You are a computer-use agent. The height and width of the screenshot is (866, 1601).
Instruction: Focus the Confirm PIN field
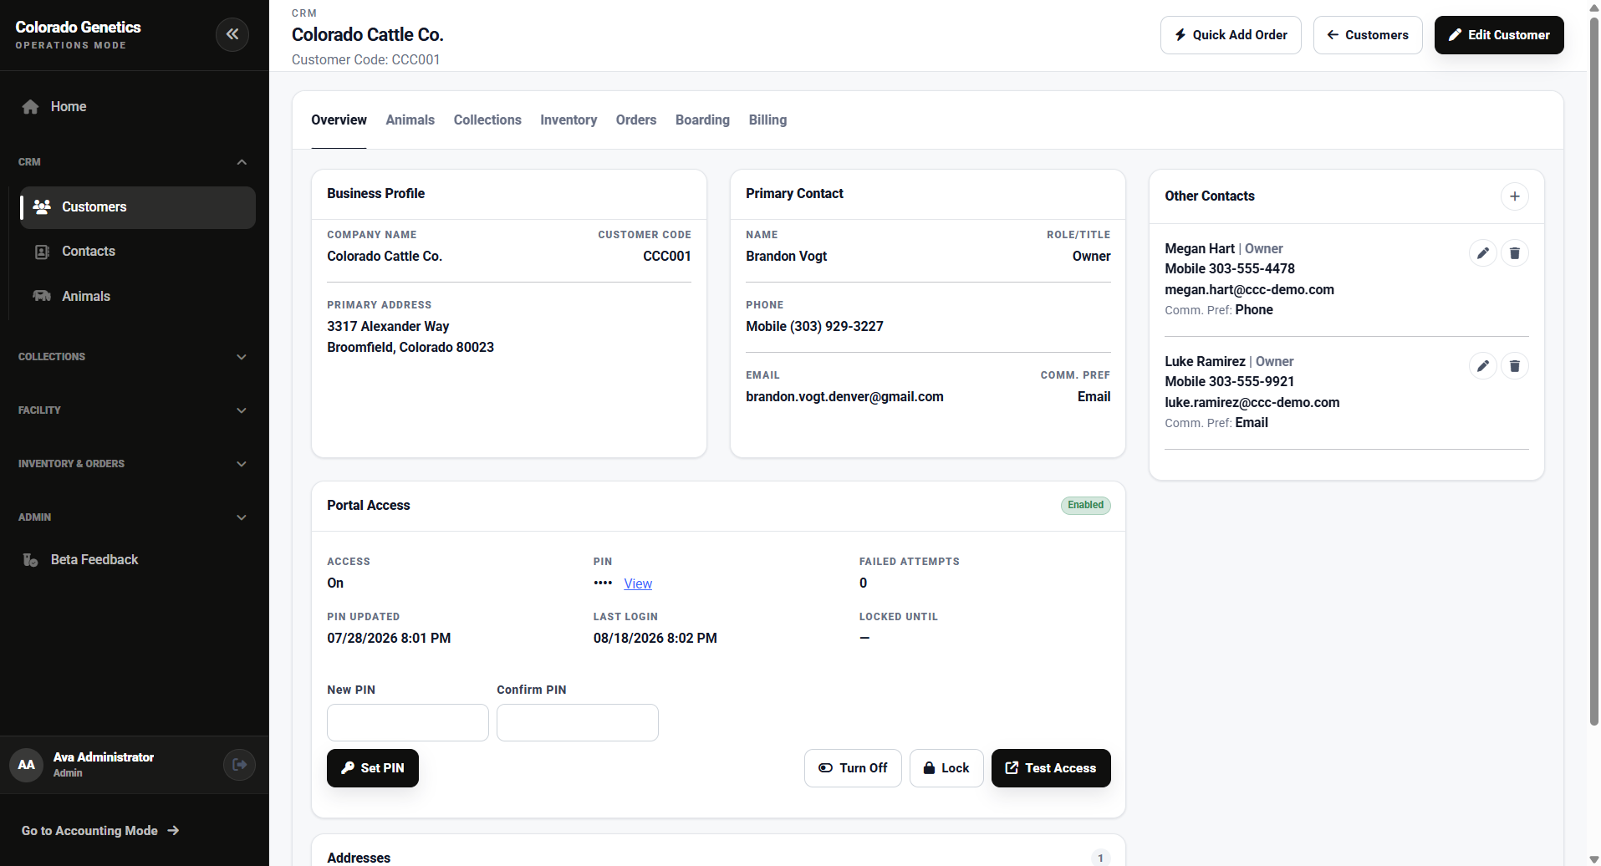578,723
